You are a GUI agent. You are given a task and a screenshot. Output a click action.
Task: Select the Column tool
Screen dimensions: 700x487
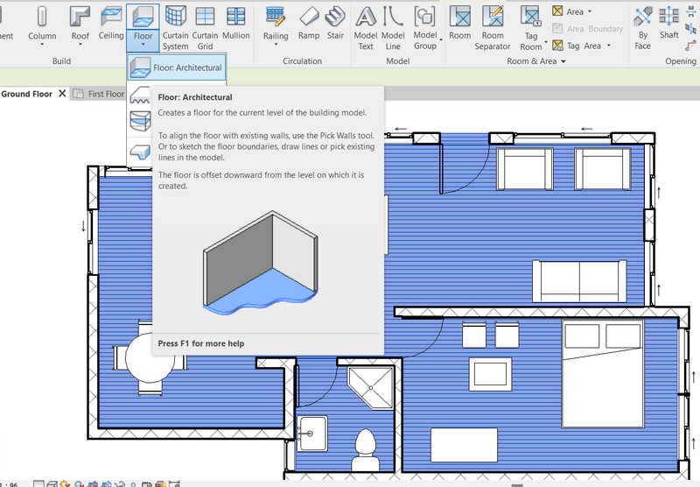pyautogui.click(x=41, y=24)
